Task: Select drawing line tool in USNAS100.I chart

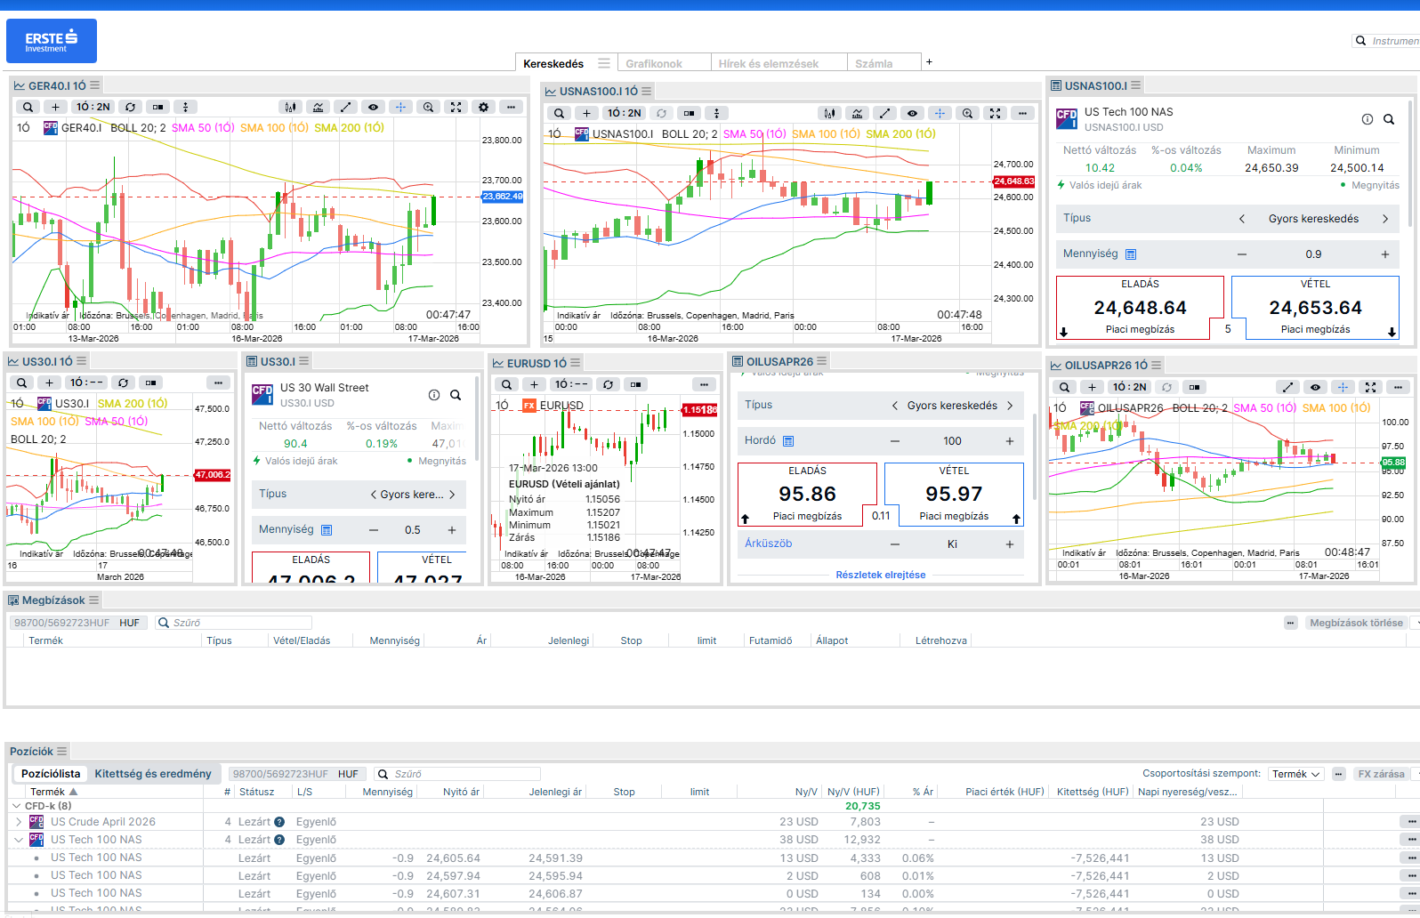Action: (883, 113)
